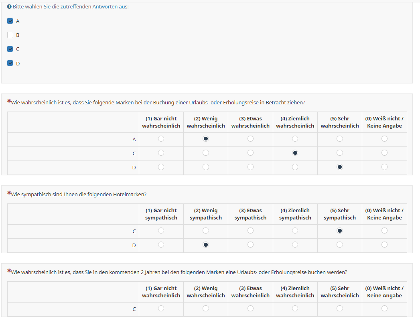Select 'Sehr wahrscheinlich' for booking brand C within 2 years
This screenshot has height=323, width=420.
coord(340,309)
